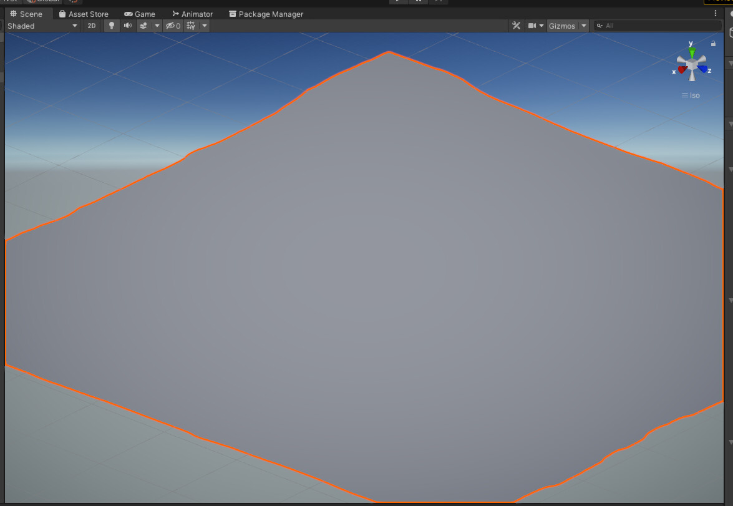
Task: Open component tools with the wrench icon
Action: (516, 26)
